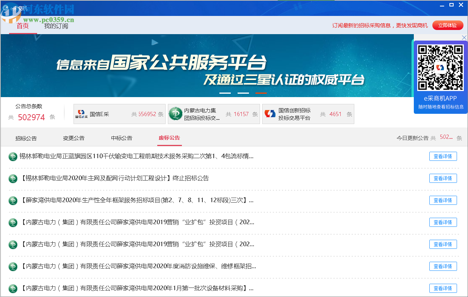Click green icon beside 生产性全年框架服务 row
Screen dimensions: 468x297
pos(13,201)
